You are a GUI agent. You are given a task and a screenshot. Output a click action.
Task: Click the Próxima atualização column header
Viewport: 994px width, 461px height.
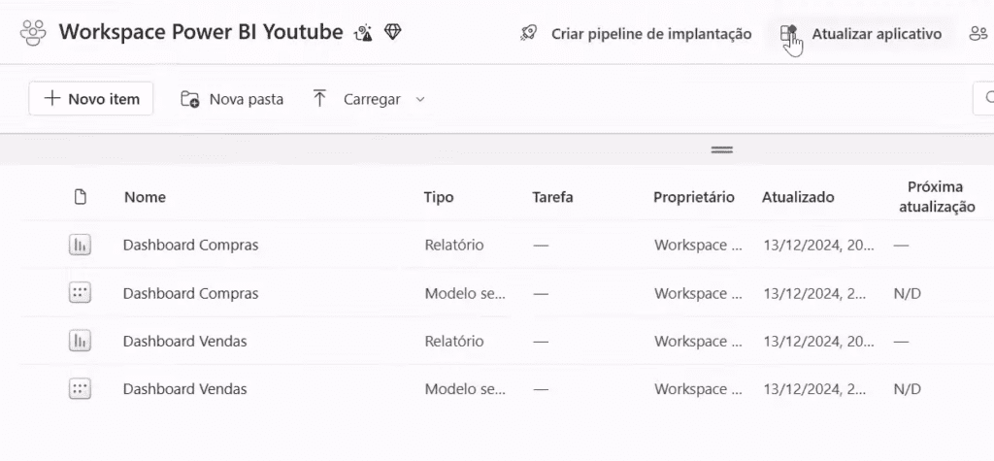[x=935, y=197]
